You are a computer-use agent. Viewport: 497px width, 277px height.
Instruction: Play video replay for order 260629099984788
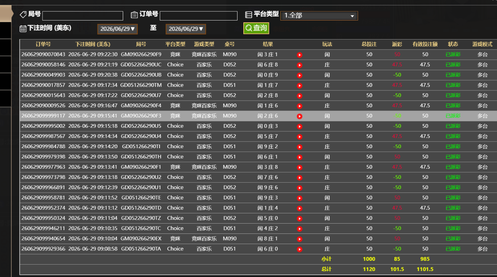pos(299,147)
